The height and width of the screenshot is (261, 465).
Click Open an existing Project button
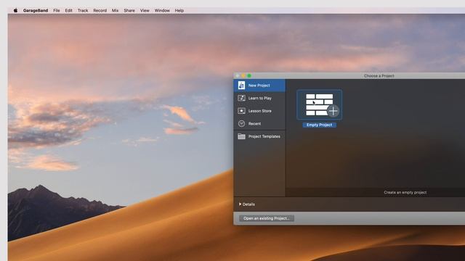(267, 218)
